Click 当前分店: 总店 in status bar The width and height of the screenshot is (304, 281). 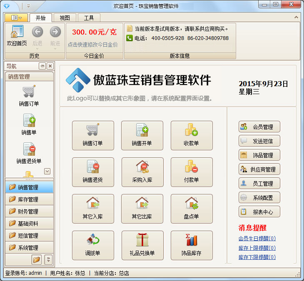point(112,273)
